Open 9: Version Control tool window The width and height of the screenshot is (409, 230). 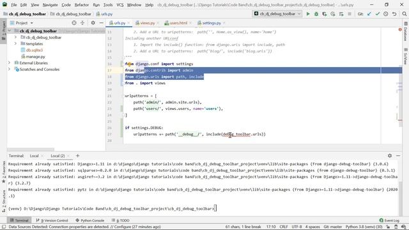click(x=52, y=220)
